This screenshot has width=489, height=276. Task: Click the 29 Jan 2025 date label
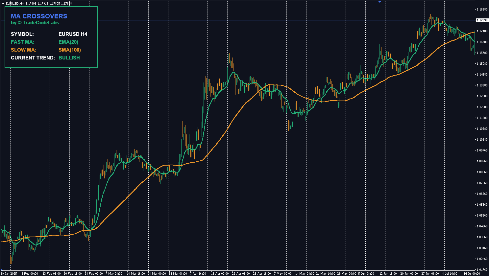9,273
